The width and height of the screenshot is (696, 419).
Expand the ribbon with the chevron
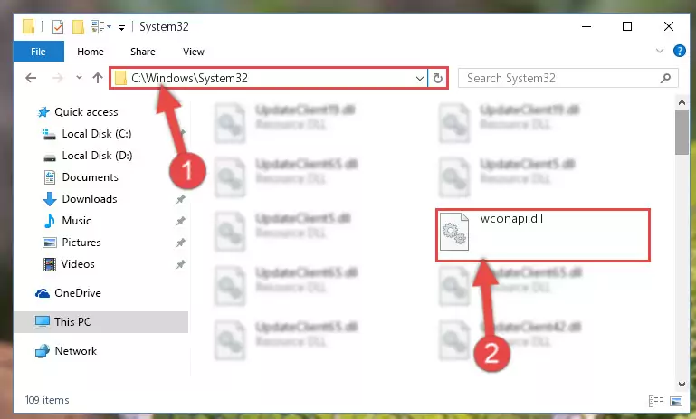pyautogui.click(x=660, y=51)
